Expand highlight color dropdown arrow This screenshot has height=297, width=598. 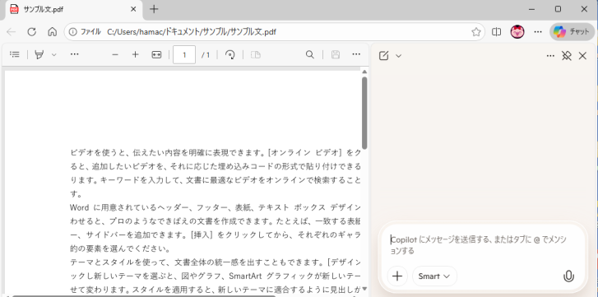pos(53,55)
